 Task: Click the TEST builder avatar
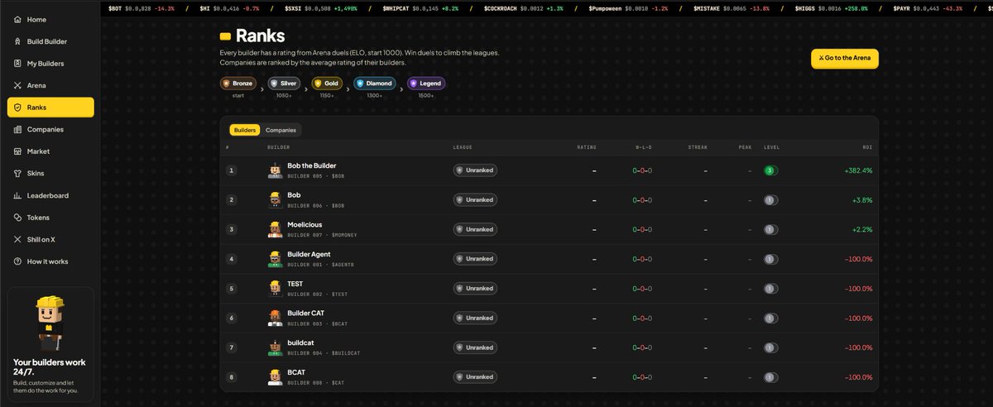click(x=276, y=288)
